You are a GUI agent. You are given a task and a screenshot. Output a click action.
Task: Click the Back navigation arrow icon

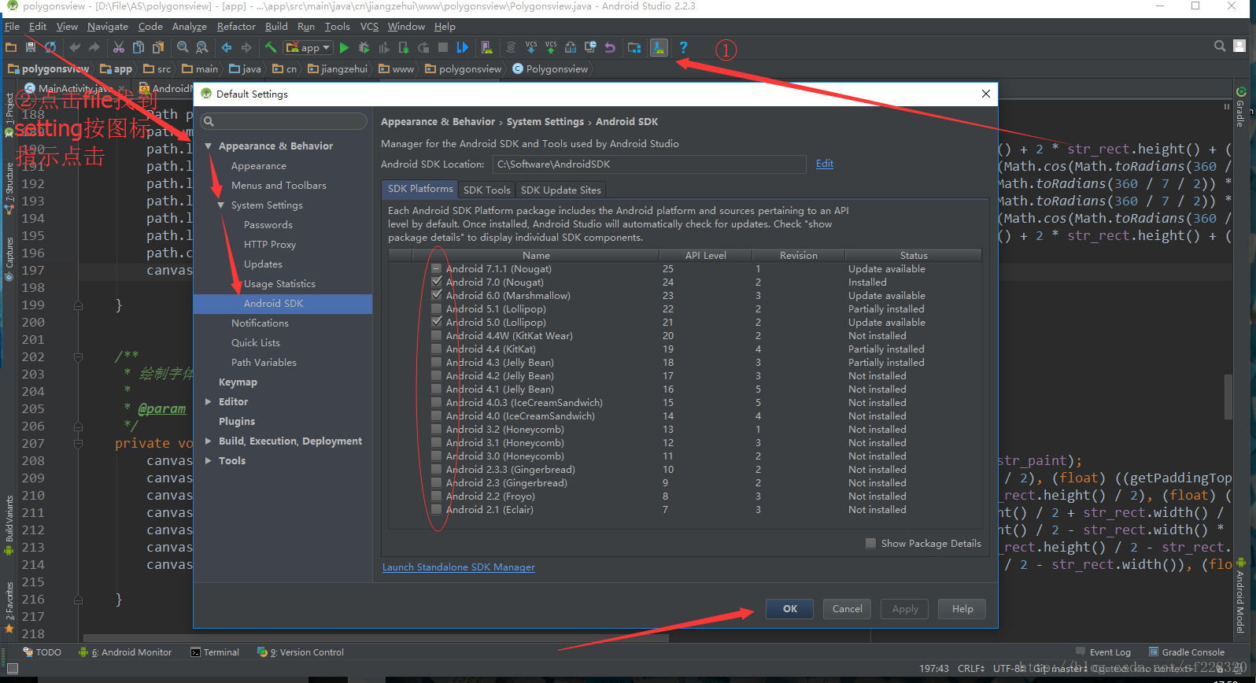[x=227, y=47]
